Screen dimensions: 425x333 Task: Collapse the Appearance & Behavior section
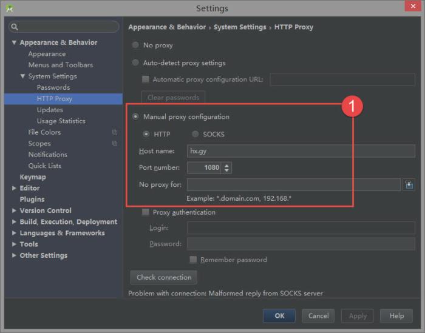click(14, 42)
